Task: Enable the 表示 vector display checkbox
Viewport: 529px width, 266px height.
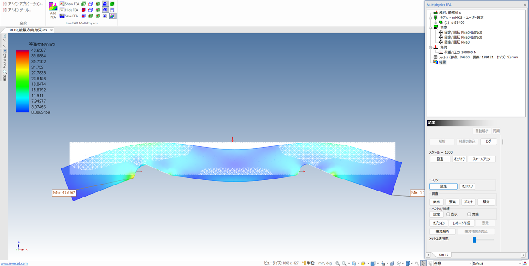Action: click(448, 214)
